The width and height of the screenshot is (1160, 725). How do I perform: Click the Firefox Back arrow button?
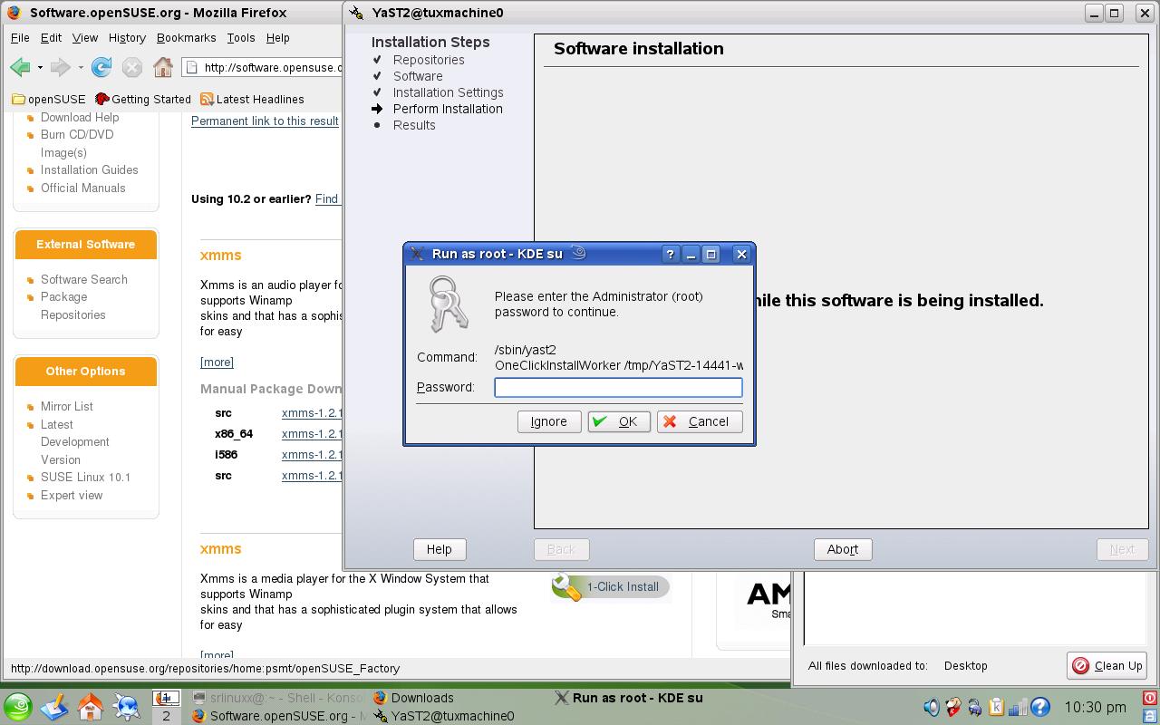(x=19, y=67)
